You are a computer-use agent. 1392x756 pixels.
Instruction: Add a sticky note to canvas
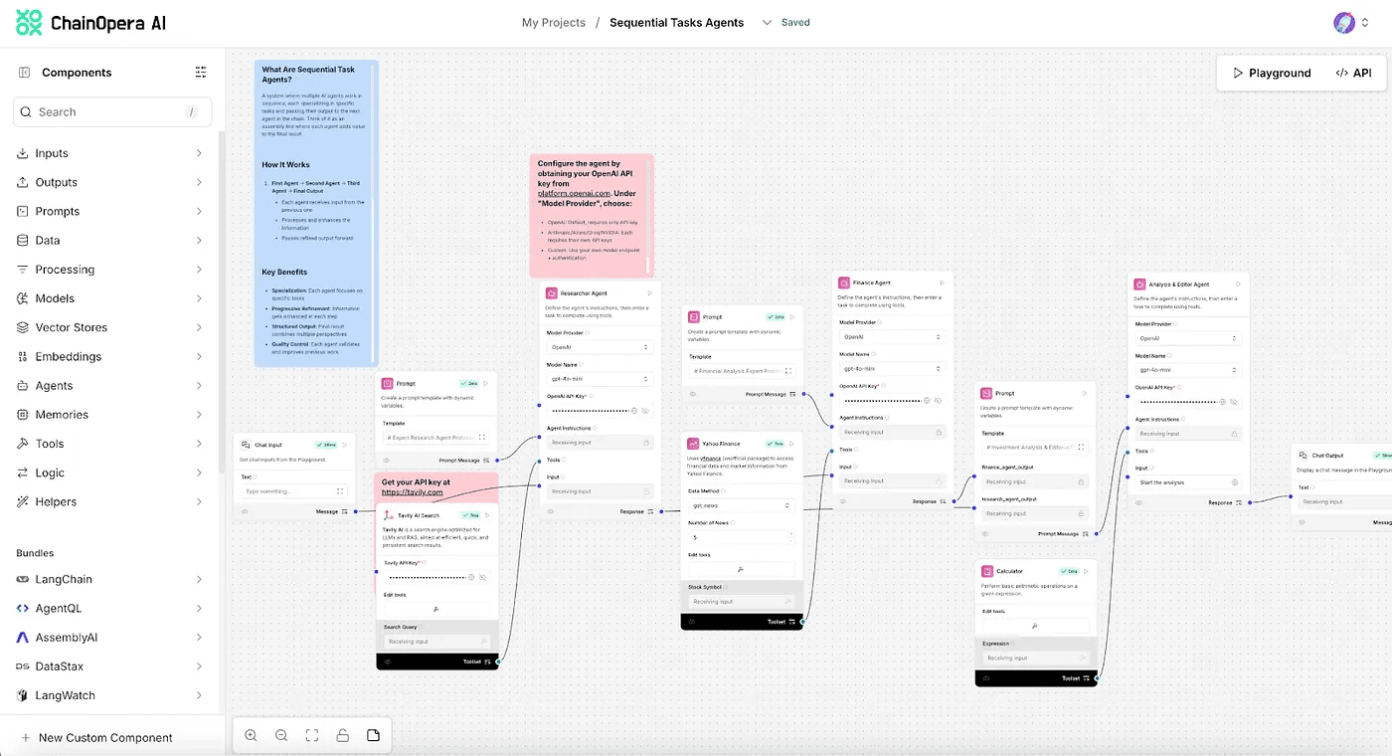click(x=374, y=735)
